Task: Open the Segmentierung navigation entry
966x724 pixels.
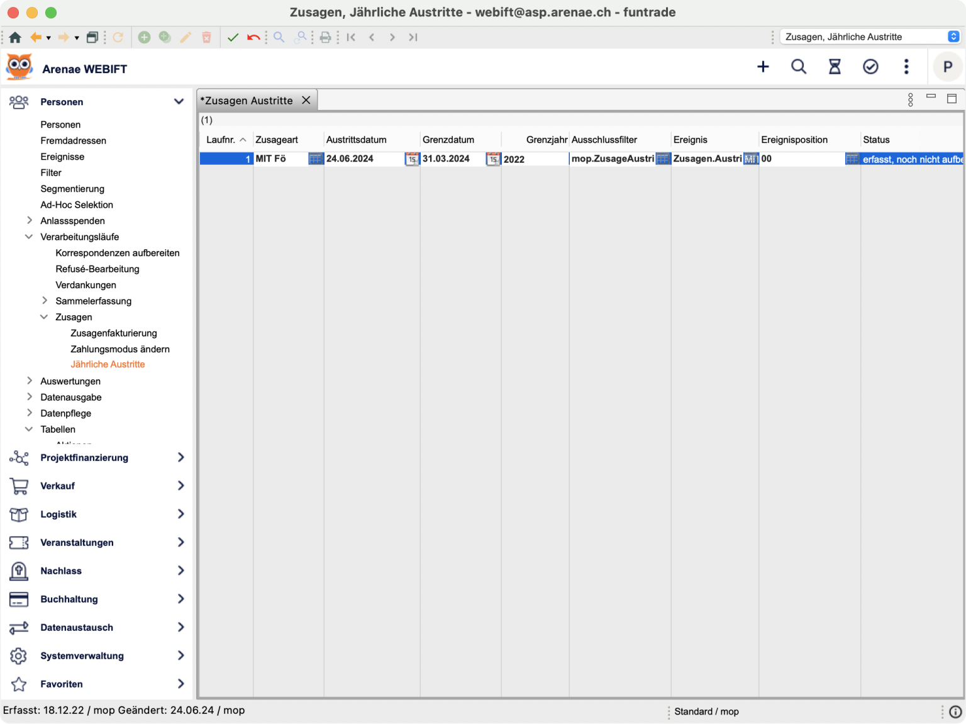Action: click(x=72, y=189)
